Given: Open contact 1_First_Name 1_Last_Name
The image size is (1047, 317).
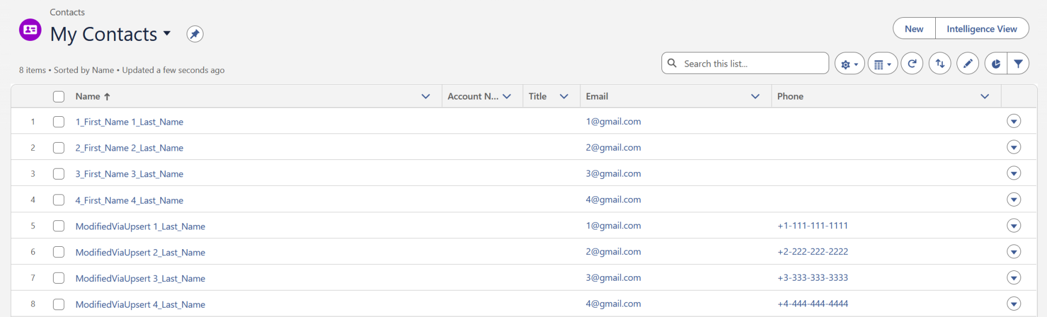Looking at the screenshot, I should pos(129,122).
